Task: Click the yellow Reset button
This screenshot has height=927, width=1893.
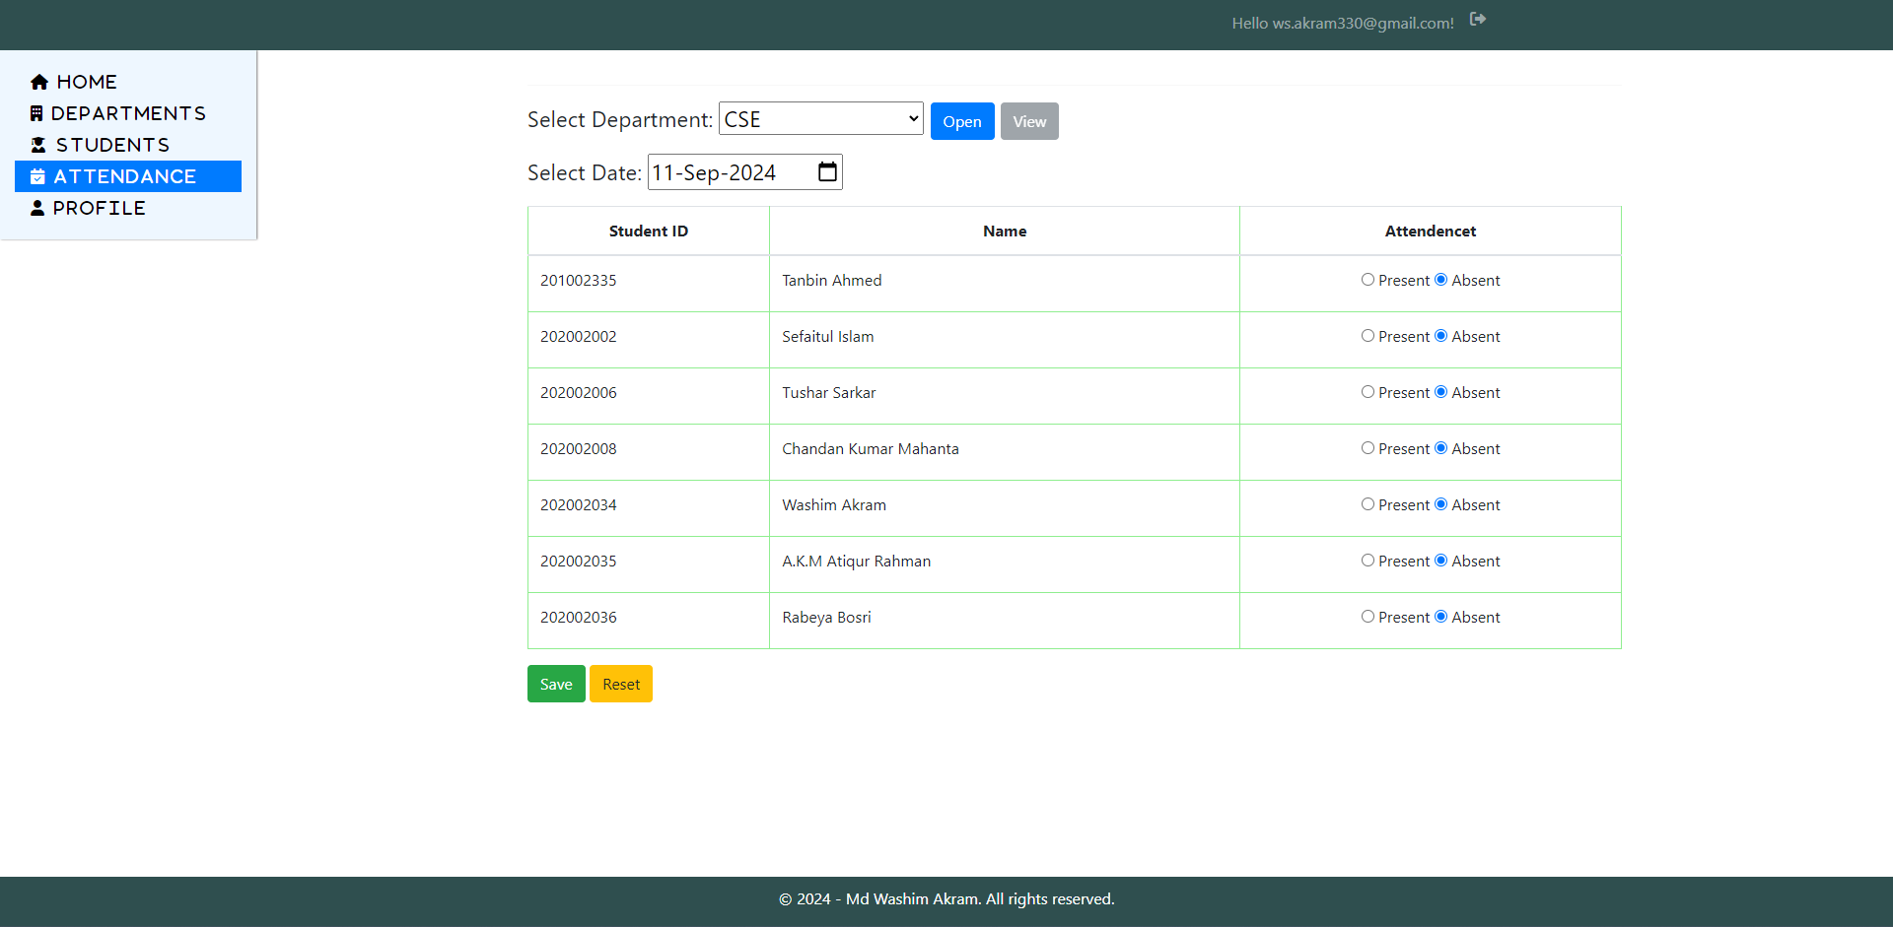Action: click(x=621, y=684)
